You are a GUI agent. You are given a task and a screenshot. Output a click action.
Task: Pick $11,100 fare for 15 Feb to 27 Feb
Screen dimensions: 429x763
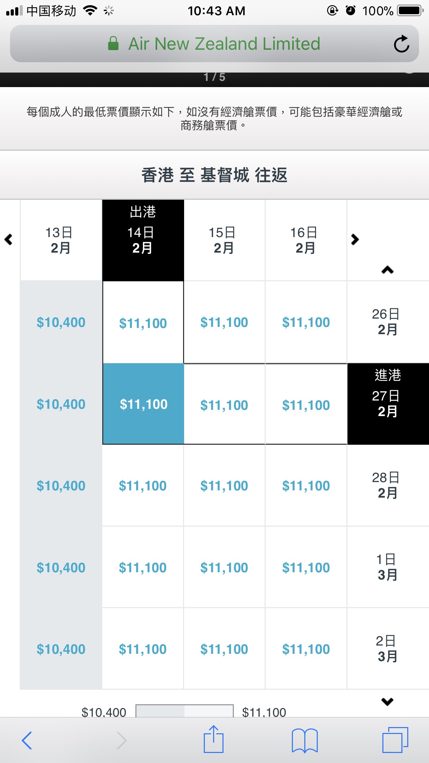[224, 405]
